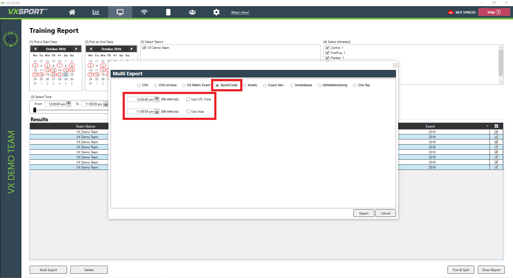Image resolution: width=513 pixels, height=278 pixels.
Task: Open the application settings gear
Action: point(216,12)
